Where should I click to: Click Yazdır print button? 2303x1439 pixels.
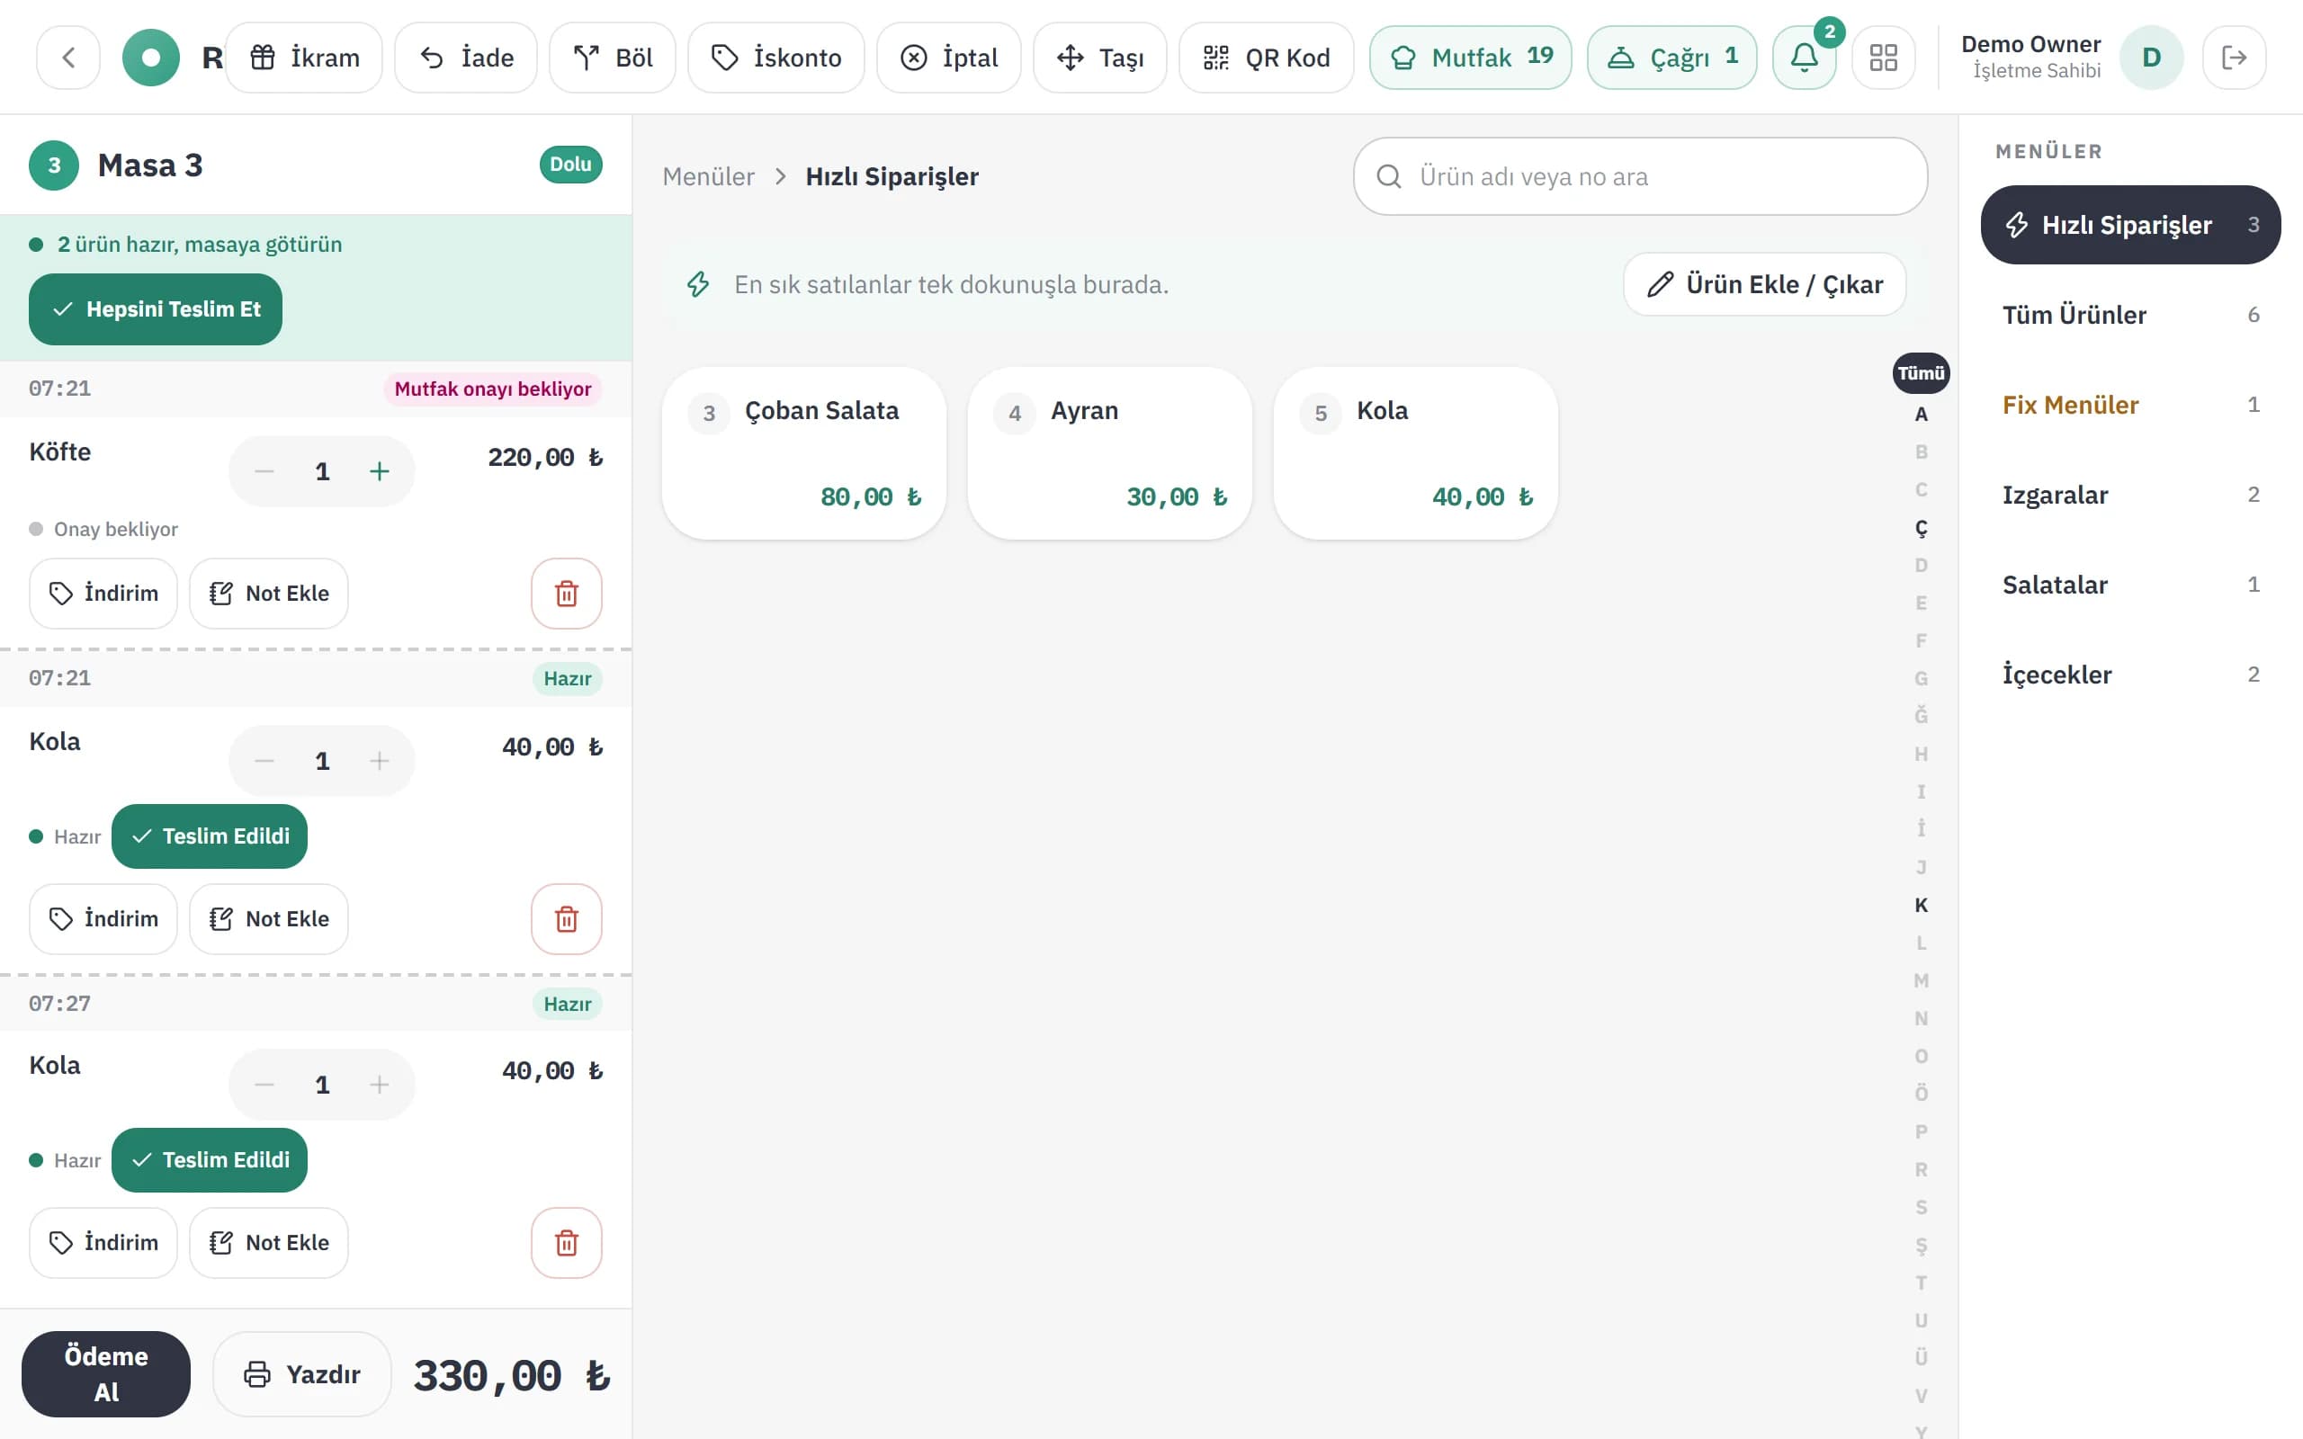click(301, 1373)
